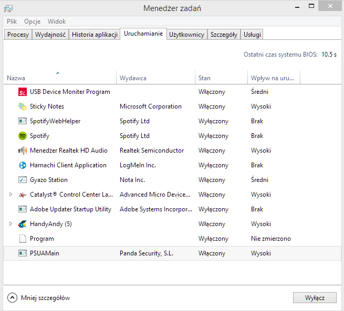Select the SpotifyWebHelper entry name

[x=55, y=121]
